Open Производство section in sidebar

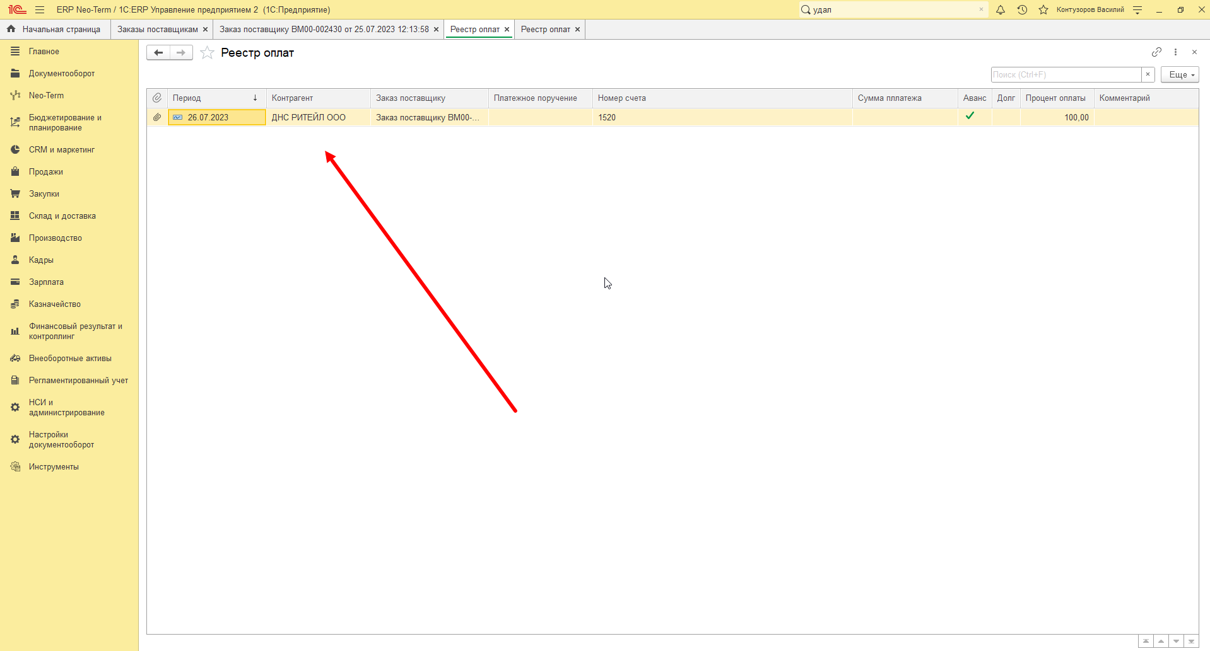(56, 238)
